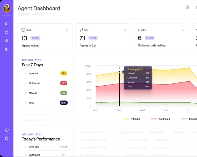Expand the Awt agents waiting card
Screen dimensions: 197x157
point(67,30)
